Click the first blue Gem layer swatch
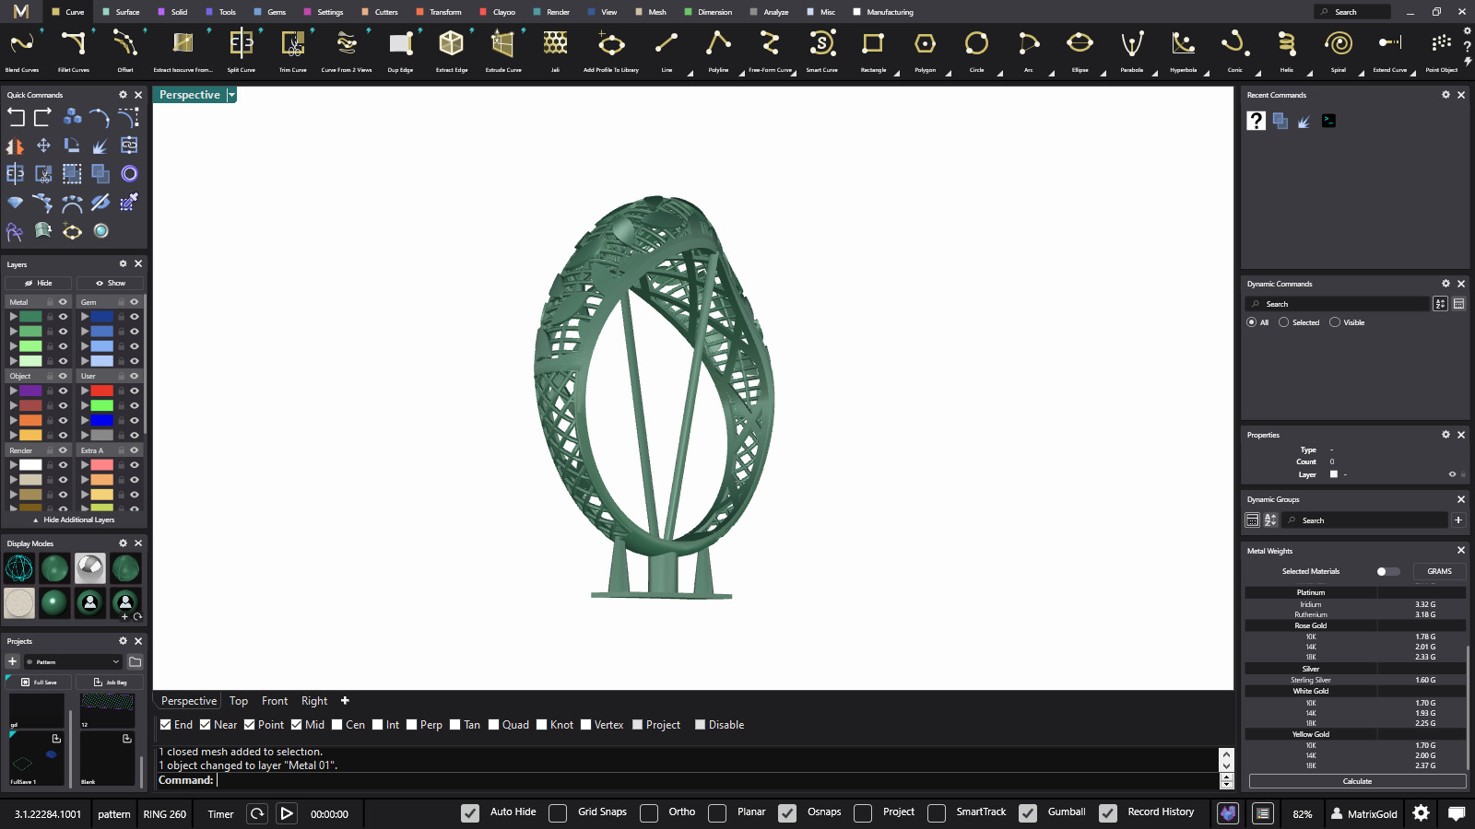This screenshot has width=1475, height=829. pyautogui.click(x=102, y=317)
